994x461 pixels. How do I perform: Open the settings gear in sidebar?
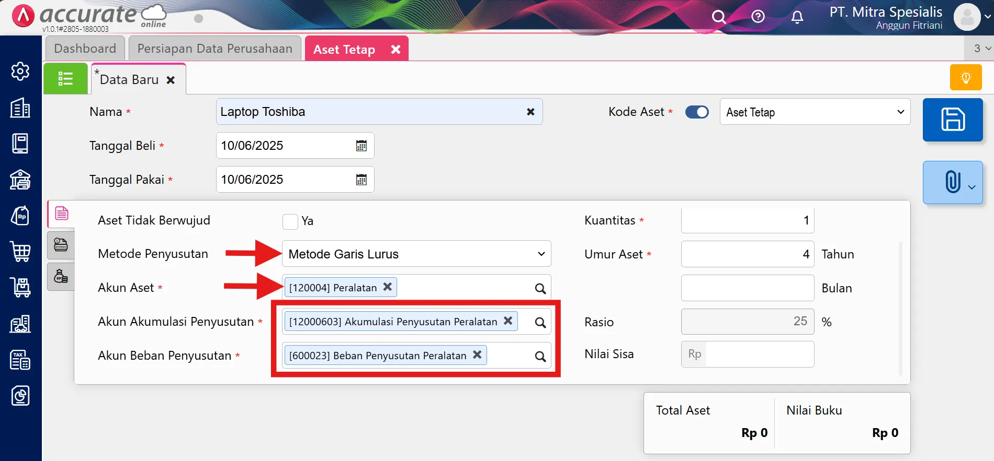tap(20, 71)
